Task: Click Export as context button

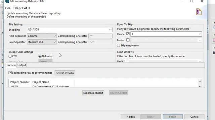Action: tap(93, 93)
